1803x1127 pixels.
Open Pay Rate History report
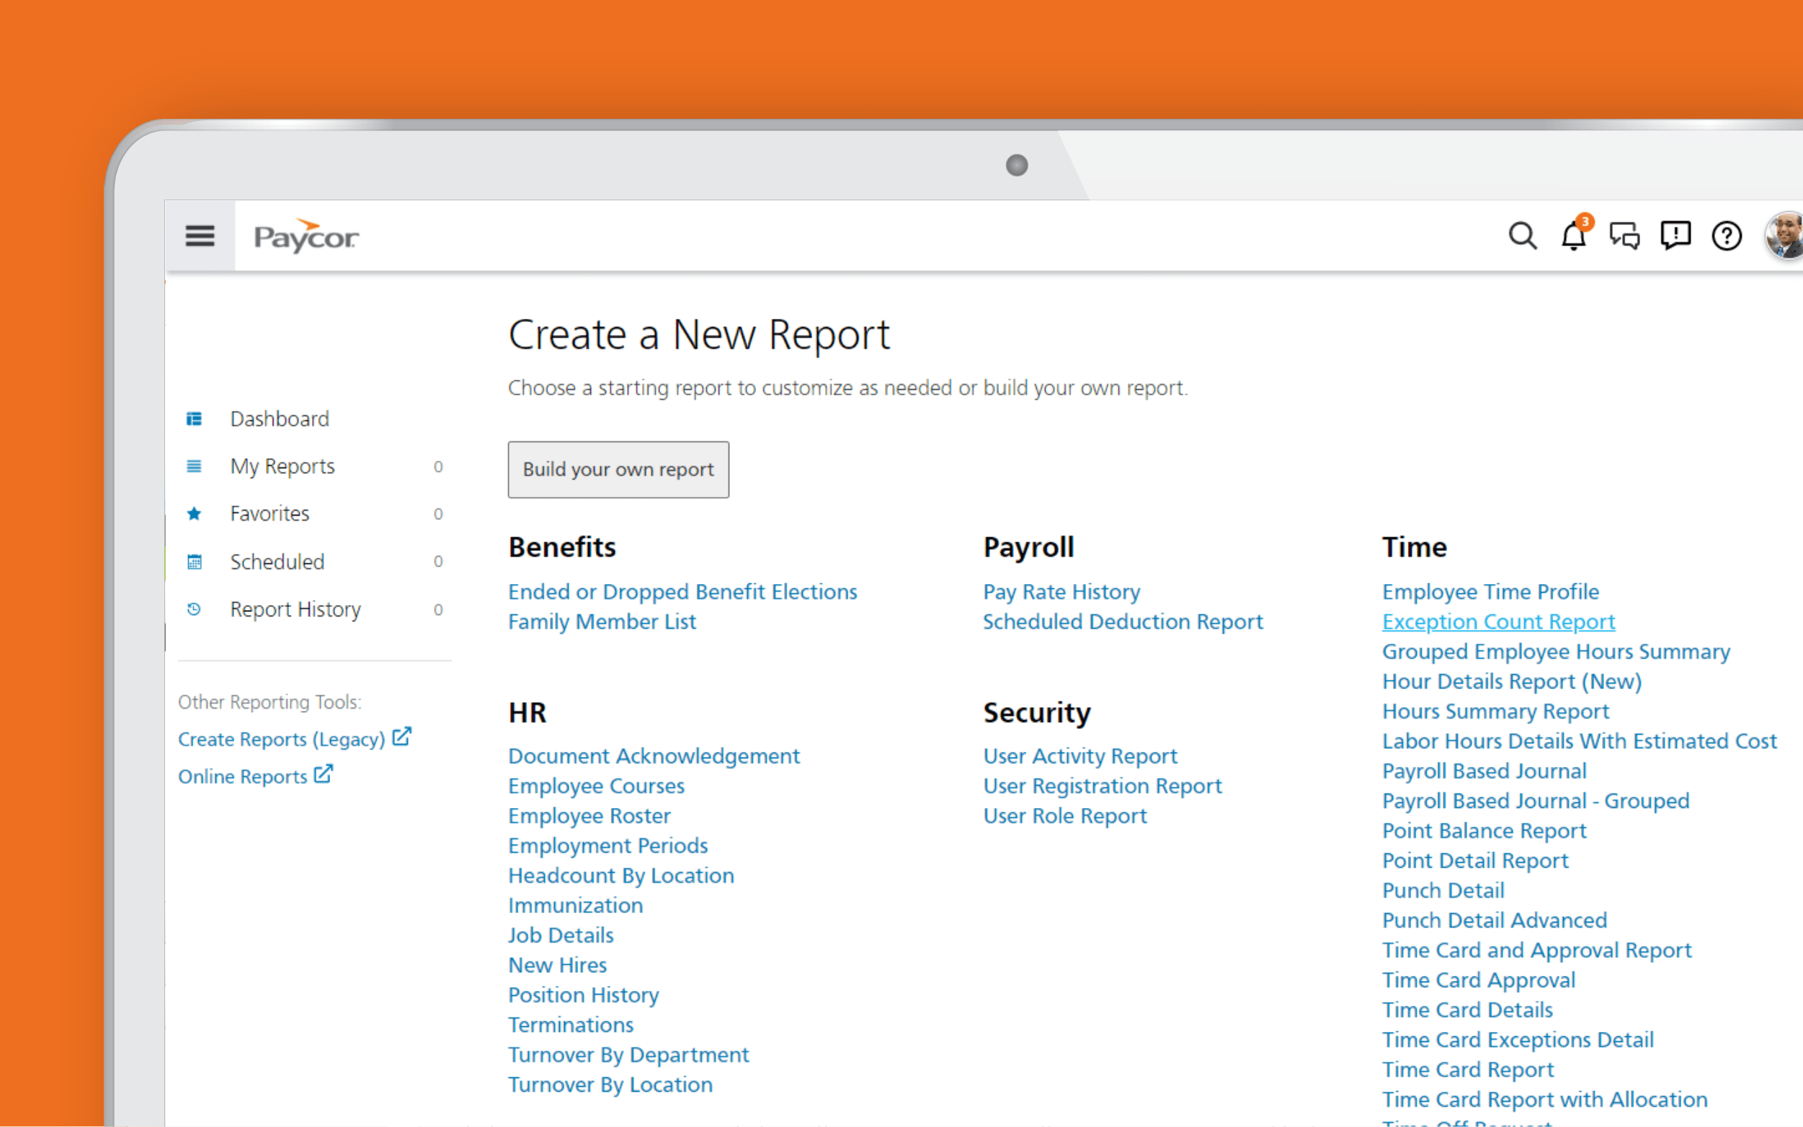click(1061, 592)
